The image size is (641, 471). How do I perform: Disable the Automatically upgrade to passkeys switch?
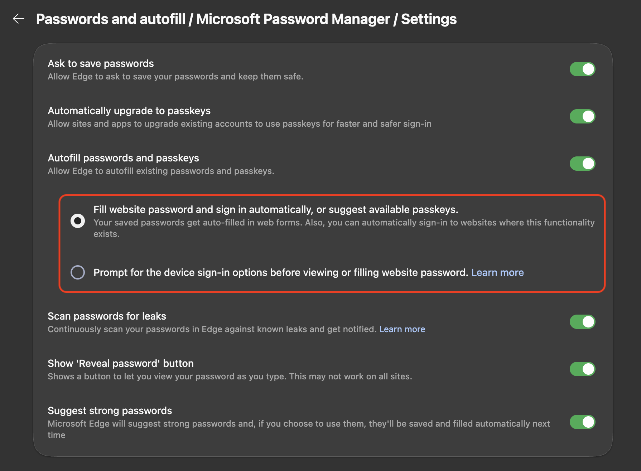582,116
